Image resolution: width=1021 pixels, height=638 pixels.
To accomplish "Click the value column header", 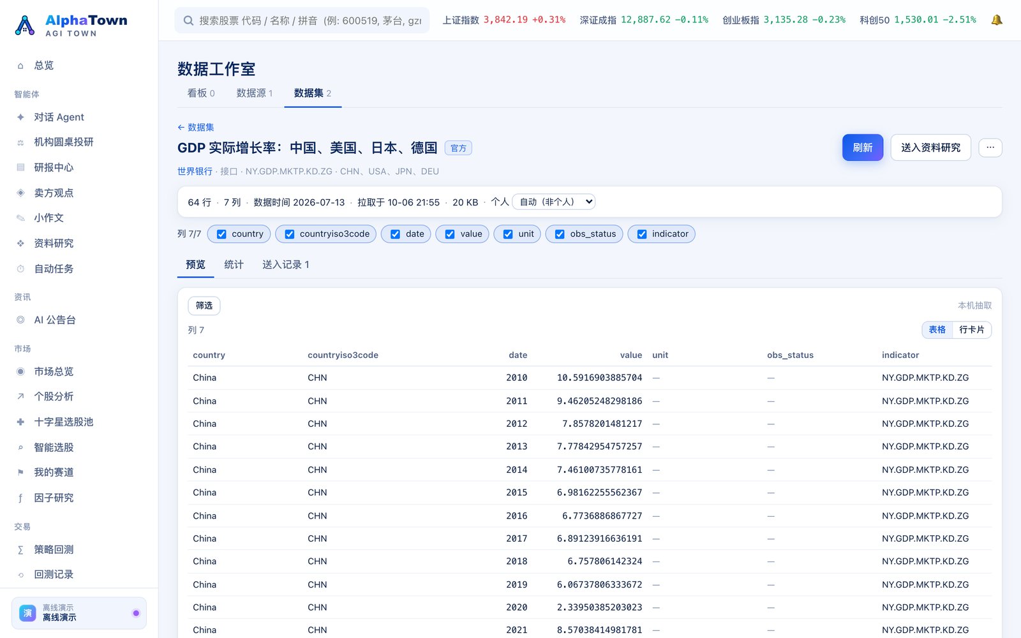I will (x=630, y=355).
